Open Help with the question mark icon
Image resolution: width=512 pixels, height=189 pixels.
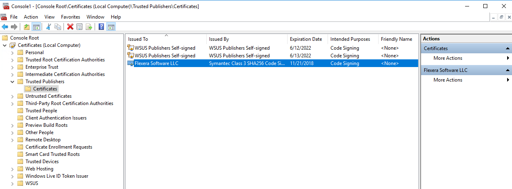point(101,27)
